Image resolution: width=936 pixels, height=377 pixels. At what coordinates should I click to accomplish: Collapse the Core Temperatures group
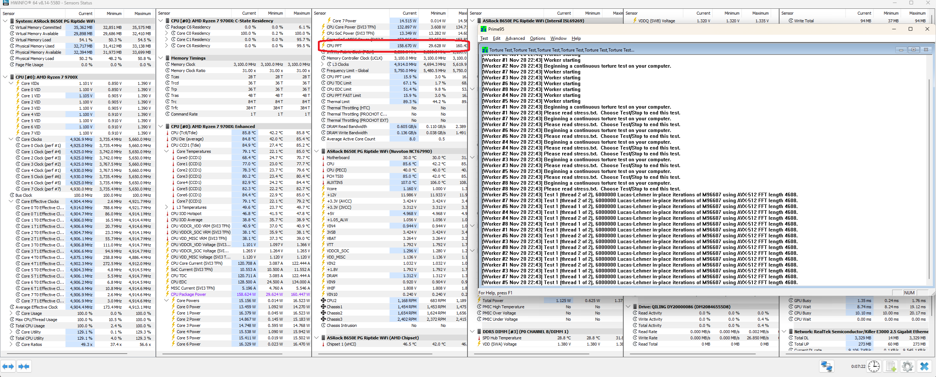click(x=166, y=151)
